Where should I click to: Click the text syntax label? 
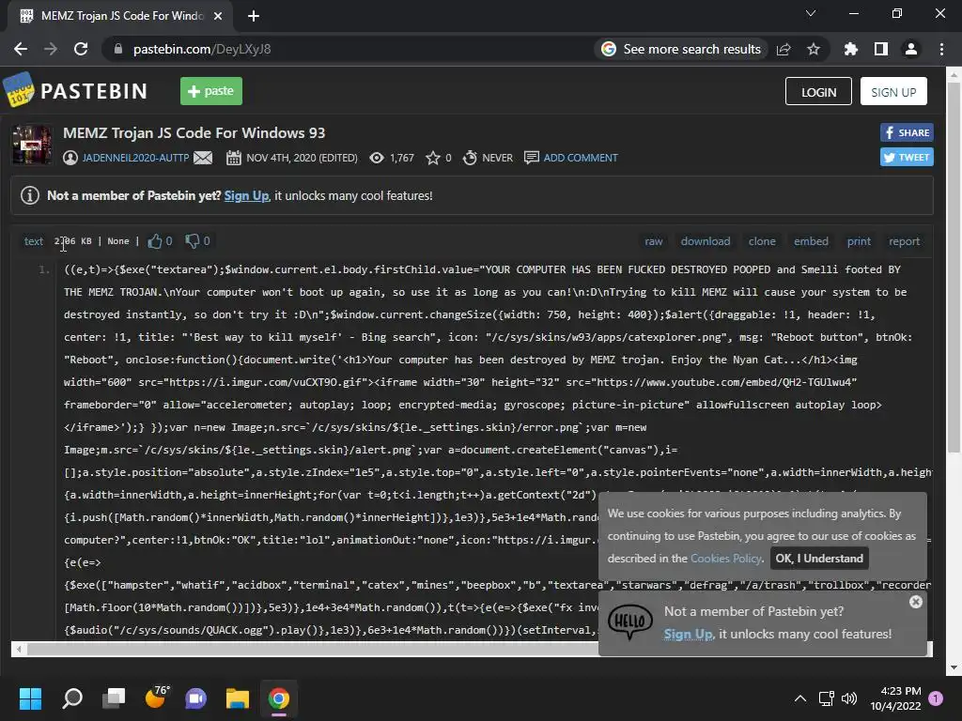pyautogui.click(x=33, y=241)
